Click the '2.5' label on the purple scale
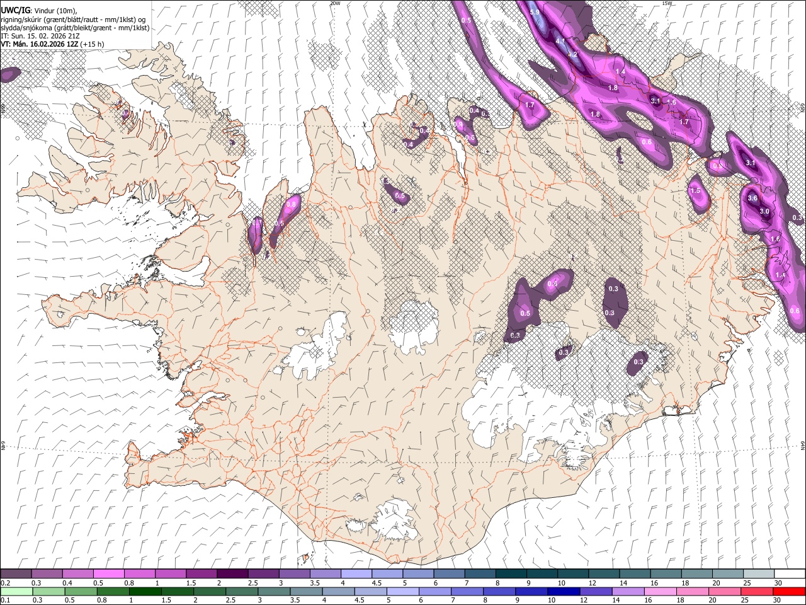This screenshot has width=806, height=605. click(253, 583)
